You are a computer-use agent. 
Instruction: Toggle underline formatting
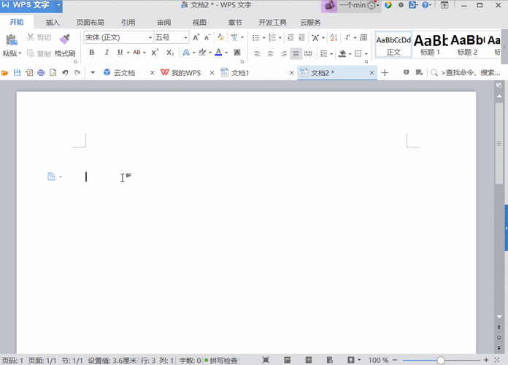pos(120,53)
